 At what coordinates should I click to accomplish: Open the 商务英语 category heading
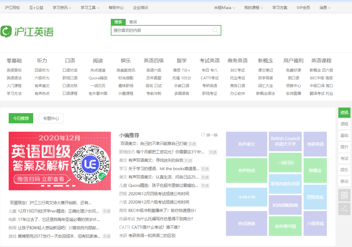[x=238, y=61]
